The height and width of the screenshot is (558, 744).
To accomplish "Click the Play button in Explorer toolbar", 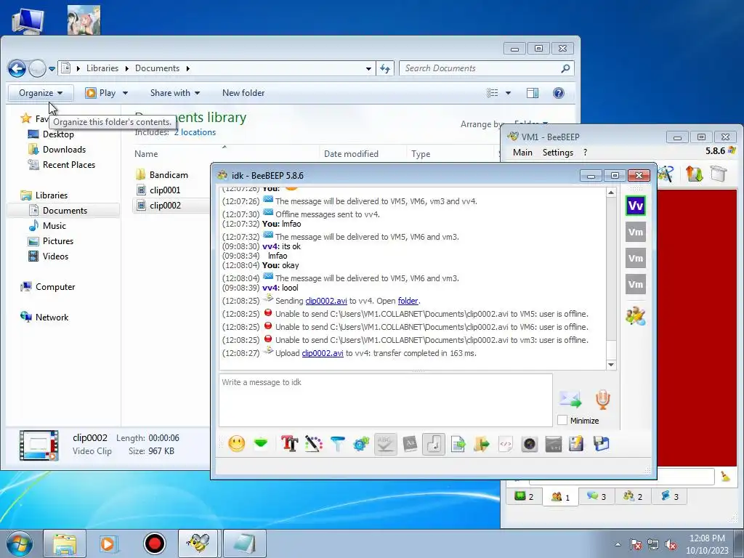I will (x=100, y=93).
